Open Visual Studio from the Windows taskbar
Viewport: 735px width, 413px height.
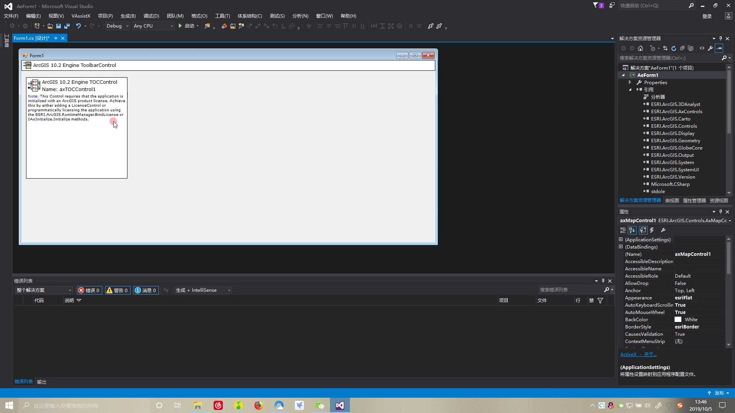click(340, 405)
